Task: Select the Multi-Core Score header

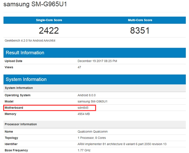Action: [140, 20]
